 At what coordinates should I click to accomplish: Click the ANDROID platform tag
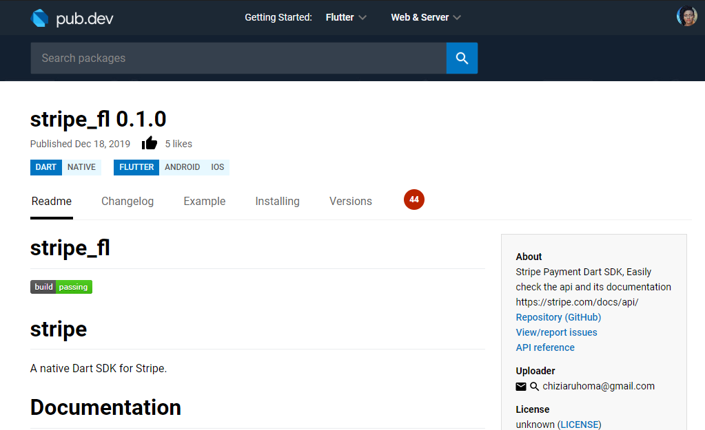coord(182,167)
